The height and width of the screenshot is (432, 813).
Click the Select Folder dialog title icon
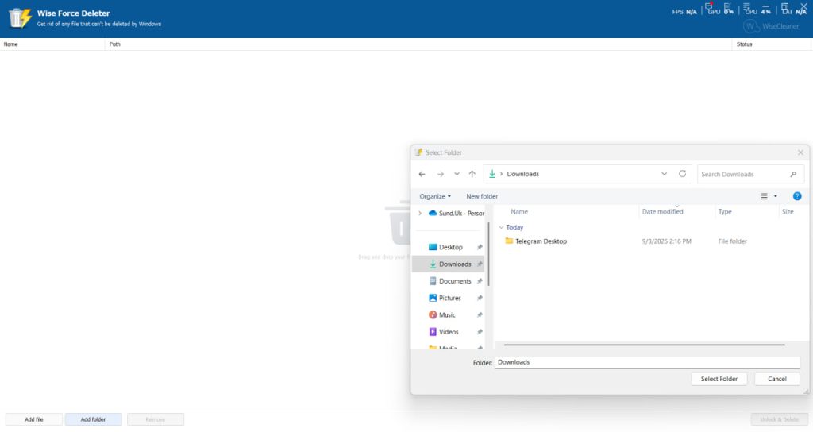[419, 152]
